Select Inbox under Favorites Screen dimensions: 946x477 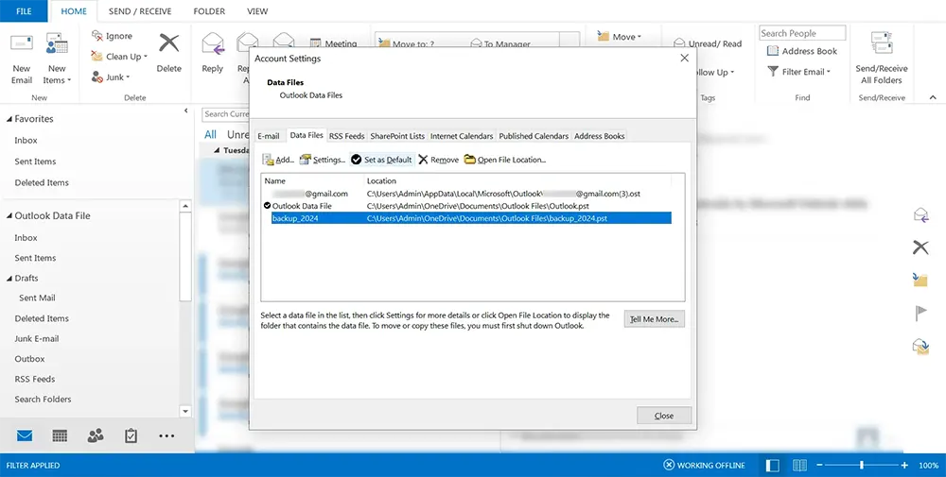coord(26,140)
